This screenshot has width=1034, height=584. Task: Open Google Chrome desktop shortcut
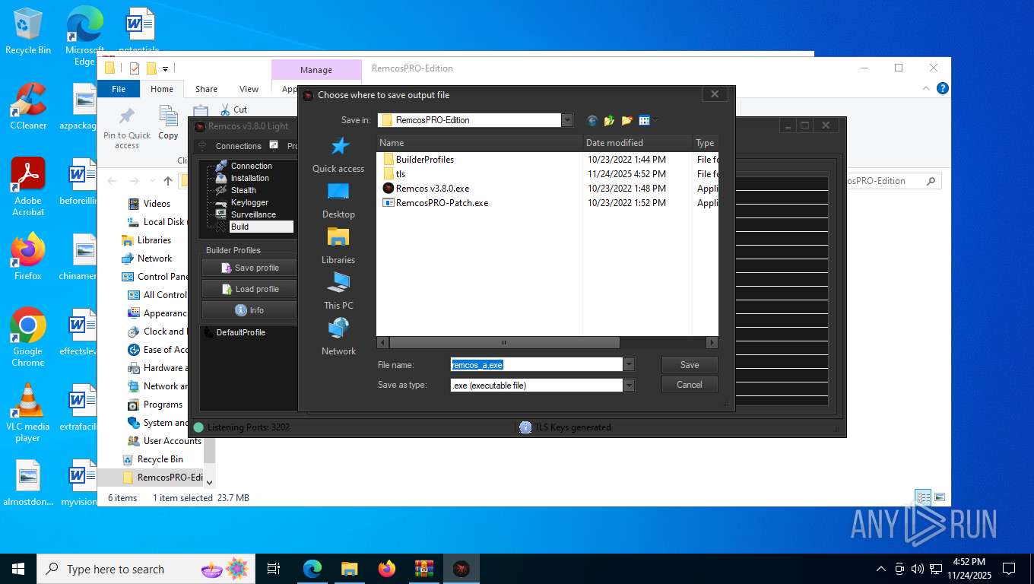[28, 337]
